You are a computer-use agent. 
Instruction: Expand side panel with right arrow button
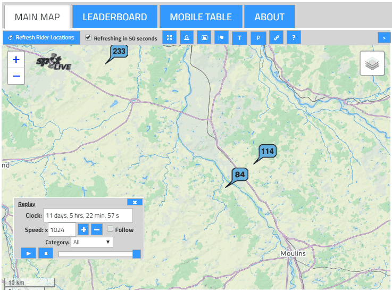384,38
